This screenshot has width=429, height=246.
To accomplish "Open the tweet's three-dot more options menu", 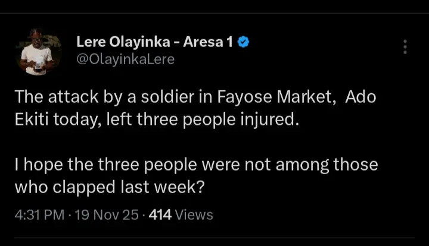I will pyautogui.click(x=405, y=48).
